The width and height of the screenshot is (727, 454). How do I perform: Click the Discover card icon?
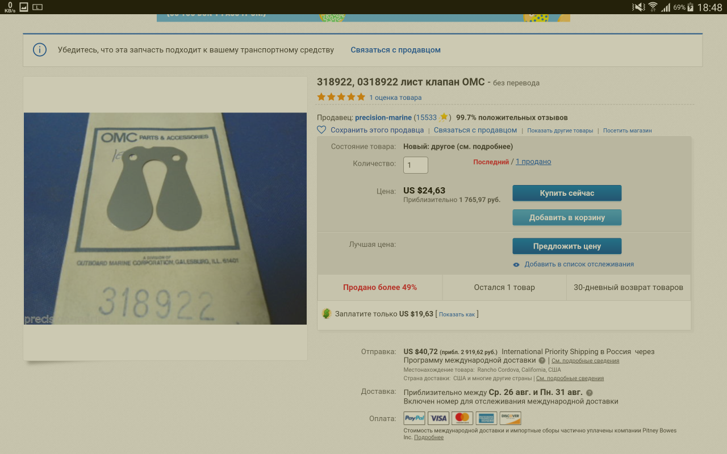[510, 418]
